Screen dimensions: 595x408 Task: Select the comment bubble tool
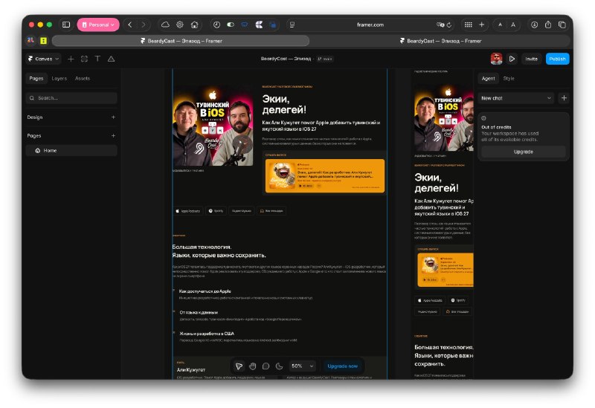[266, 366]
